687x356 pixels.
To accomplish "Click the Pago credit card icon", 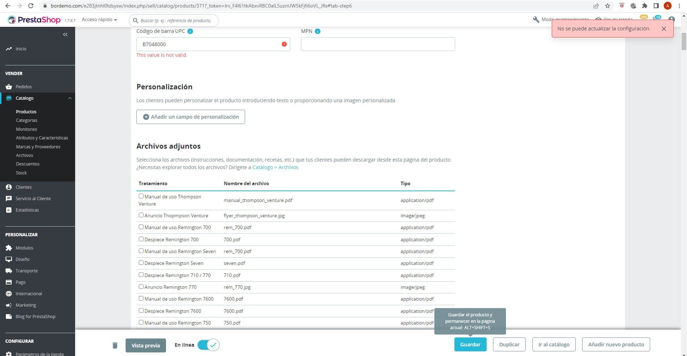I will pyautogui.click(x=9, y=282).
